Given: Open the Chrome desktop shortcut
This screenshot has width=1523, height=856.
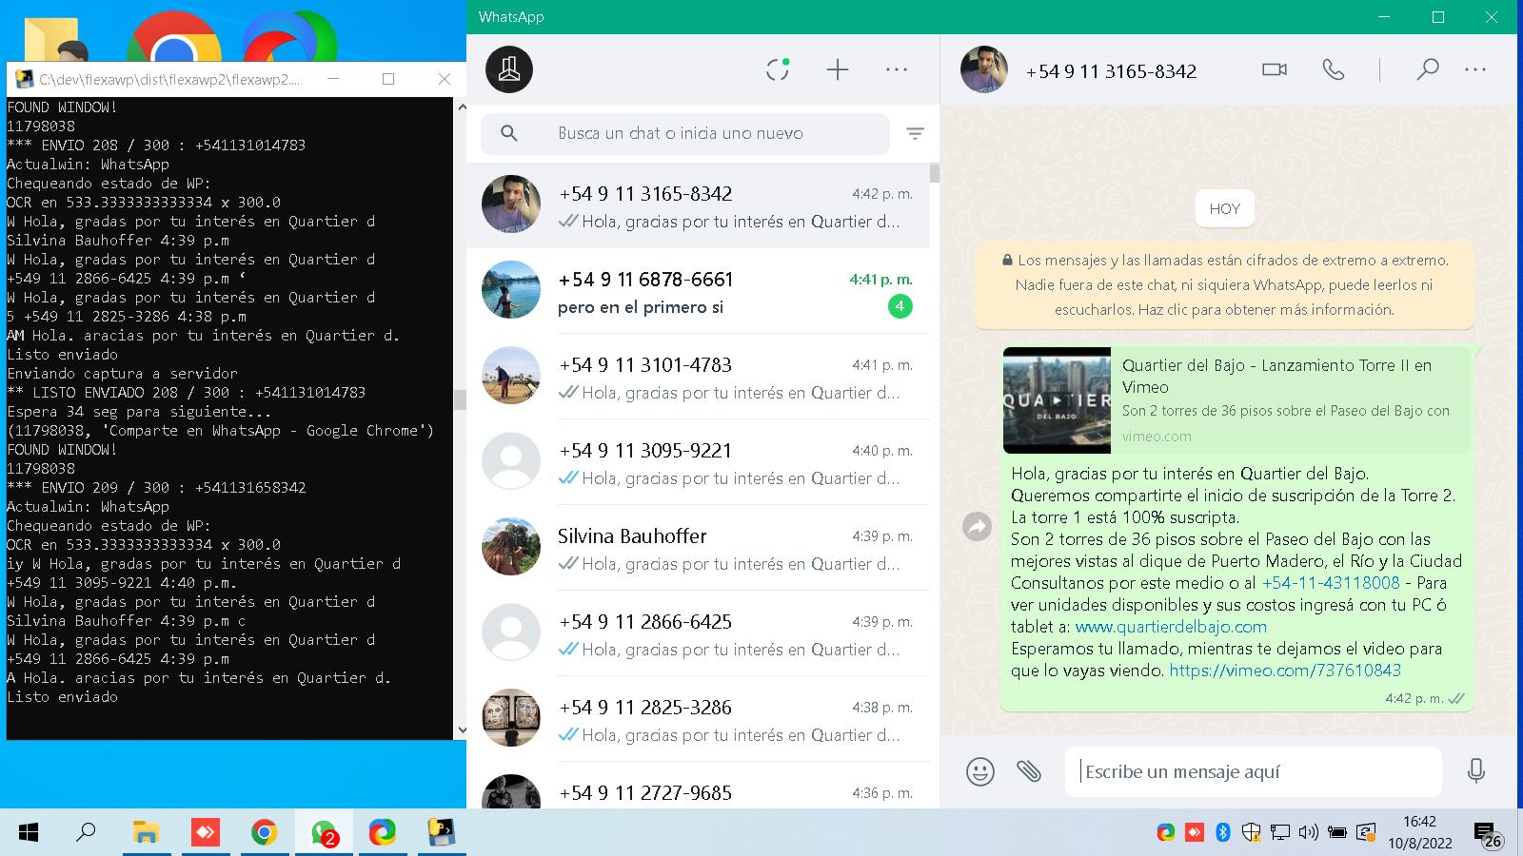Looking at the screenshot, I should (174, 38).
